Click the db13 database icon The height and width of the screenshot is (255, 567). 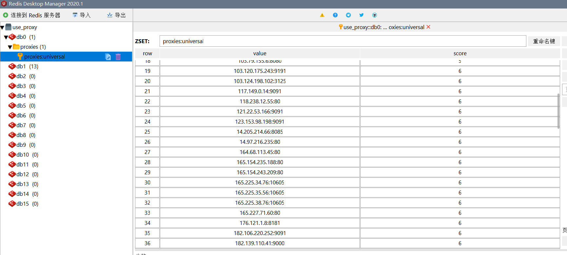12,184
